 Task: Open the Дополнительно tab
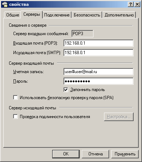(x=119, y=15)
